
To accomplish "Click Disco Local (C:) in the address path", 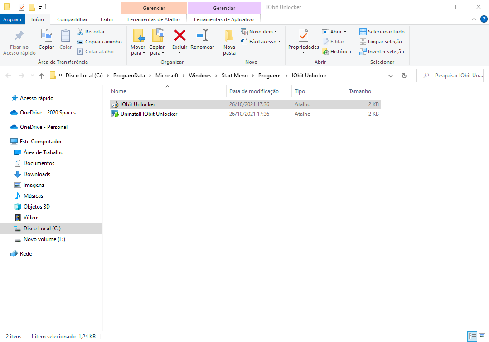I will [84, 76].
